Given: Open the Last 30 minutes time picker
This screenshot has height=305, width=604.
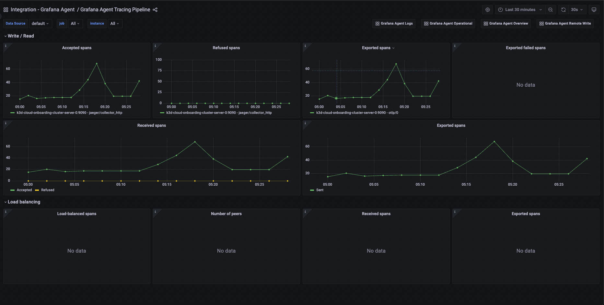Looking at the screenshot, I should [x=519, y=9].
